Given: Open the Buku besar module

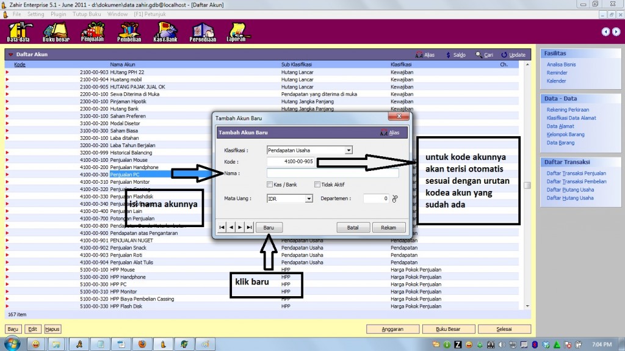Looking at the screenshot, I should coord(55,31).
